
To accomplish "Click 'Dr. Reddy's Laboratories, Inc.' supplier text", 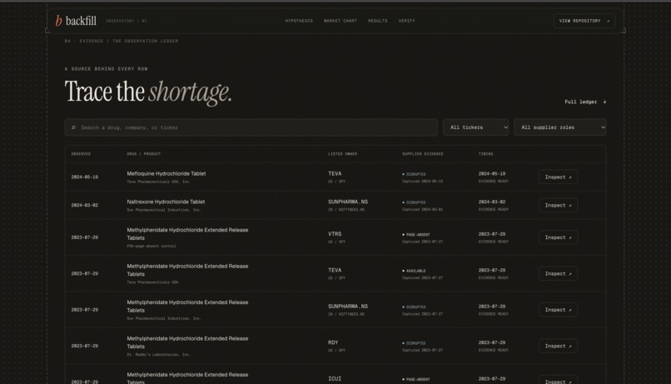I will (158, 355).
